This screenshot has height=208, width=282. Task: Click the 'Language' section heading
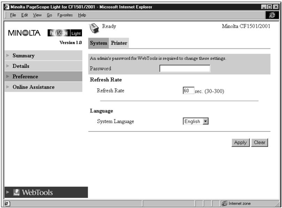click(101, 111)
